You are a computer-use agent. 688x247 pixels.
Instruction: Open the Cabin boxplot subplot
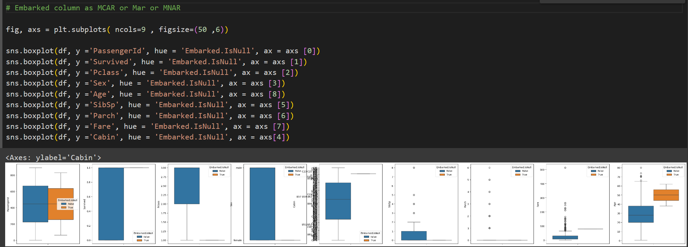click(x=351, y=204)
